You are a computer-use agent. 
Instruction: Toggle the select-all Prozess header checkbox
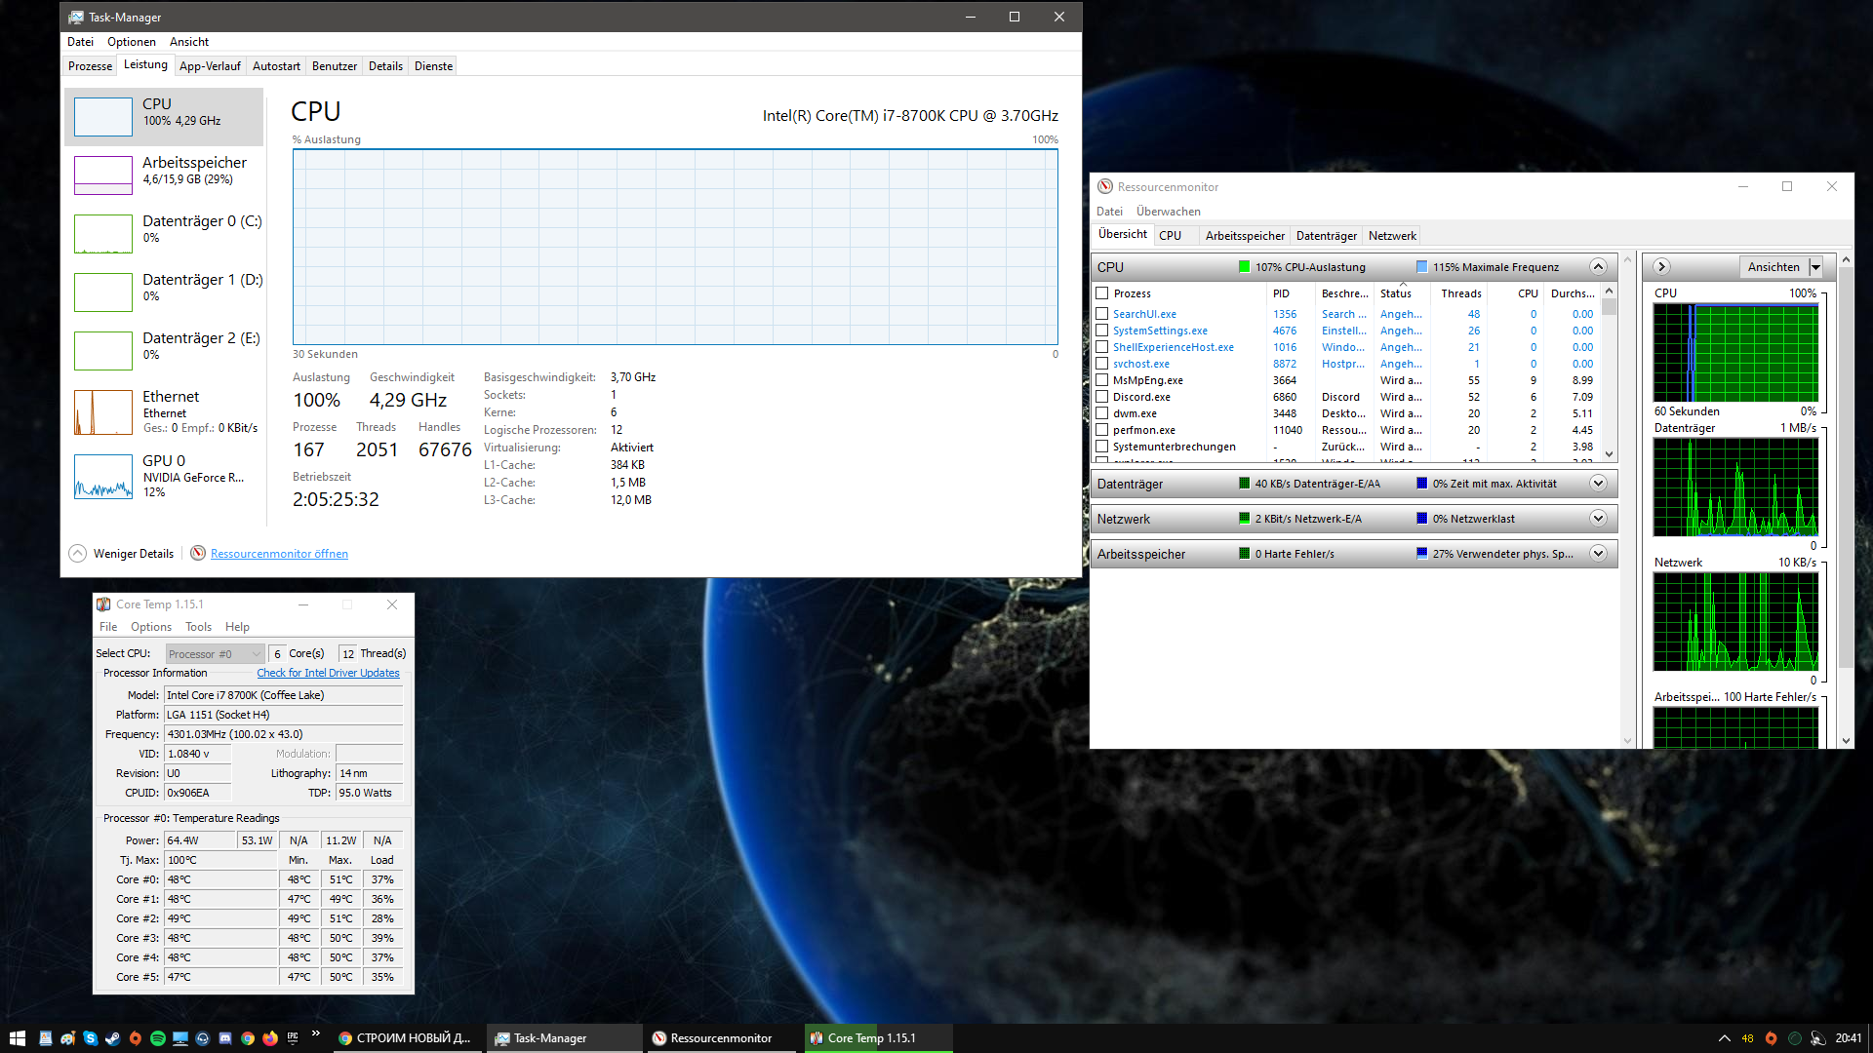[1101, 293]
